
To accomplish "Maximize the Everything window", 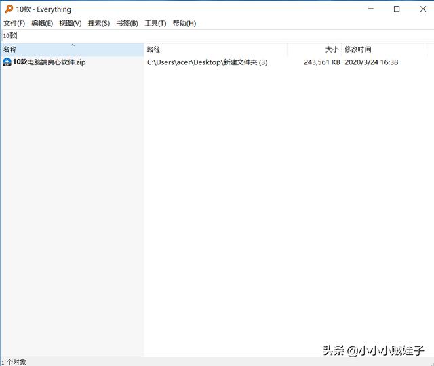I will point(397,9).
